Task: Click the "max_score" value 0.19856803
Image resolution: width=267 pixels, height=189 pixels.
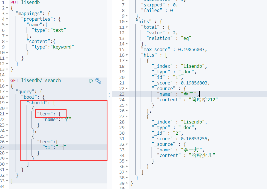Action: click(191, 50)
